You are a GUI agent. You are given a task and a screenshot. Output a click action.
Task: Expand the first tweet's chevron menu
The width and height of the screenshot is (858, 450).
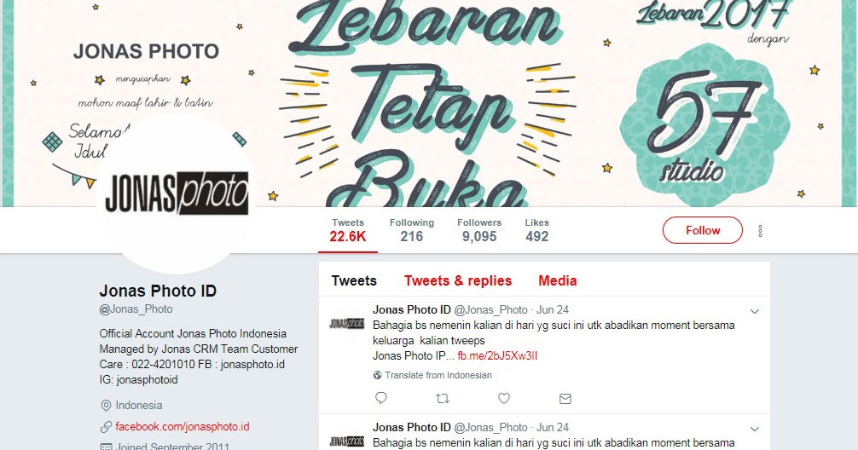tap(755, 311)
